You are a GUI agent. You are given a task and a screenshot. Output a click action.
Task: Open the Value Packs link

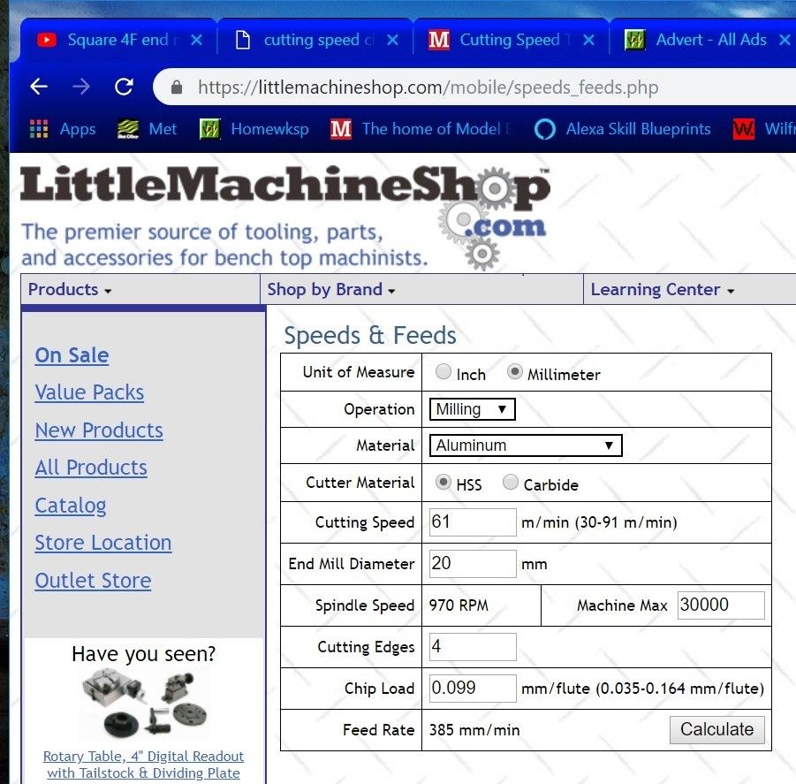tap(89, 392)
